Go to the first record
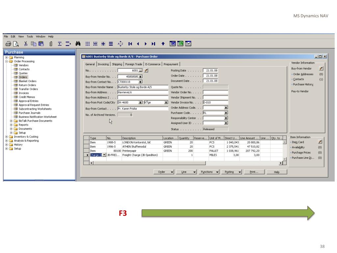The height and width of the screenshot is (253, 337). coord(130,44)
